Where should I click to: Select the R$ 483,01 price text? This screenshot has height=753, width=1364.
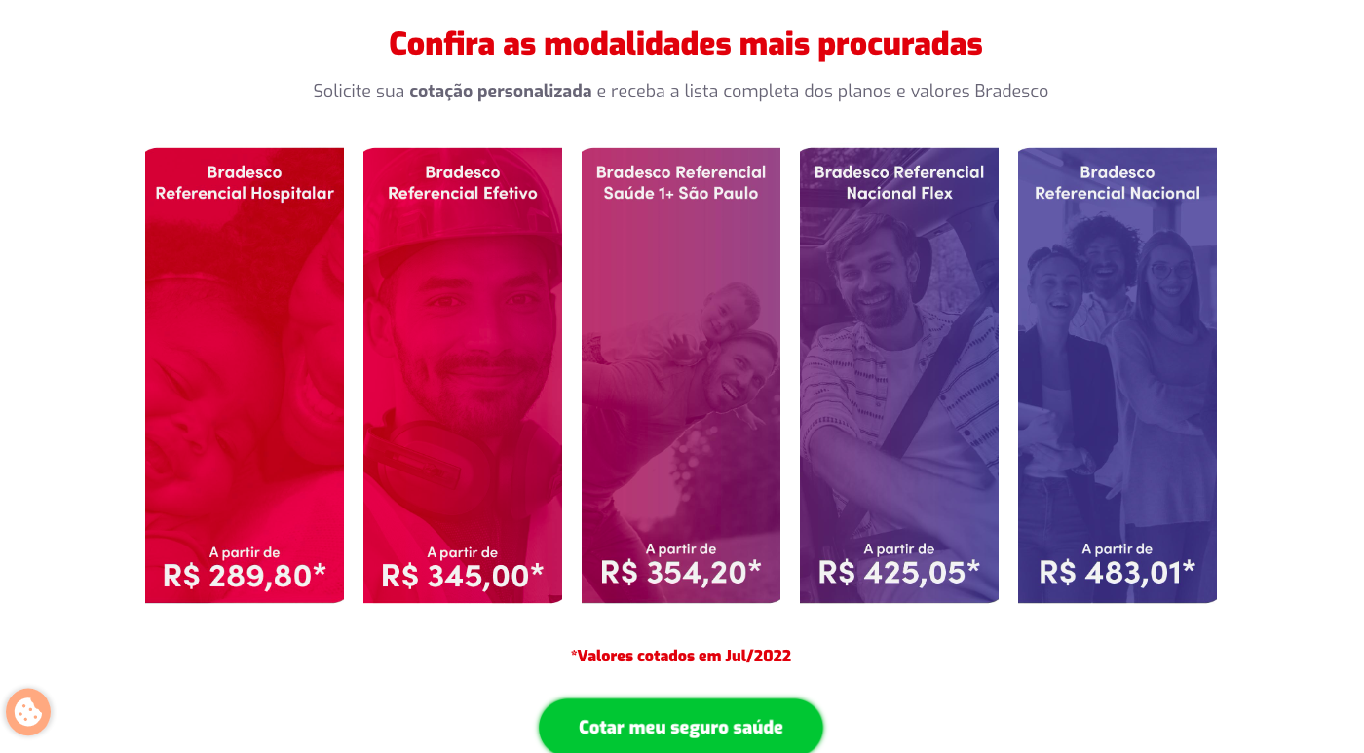coord(1118,572)
